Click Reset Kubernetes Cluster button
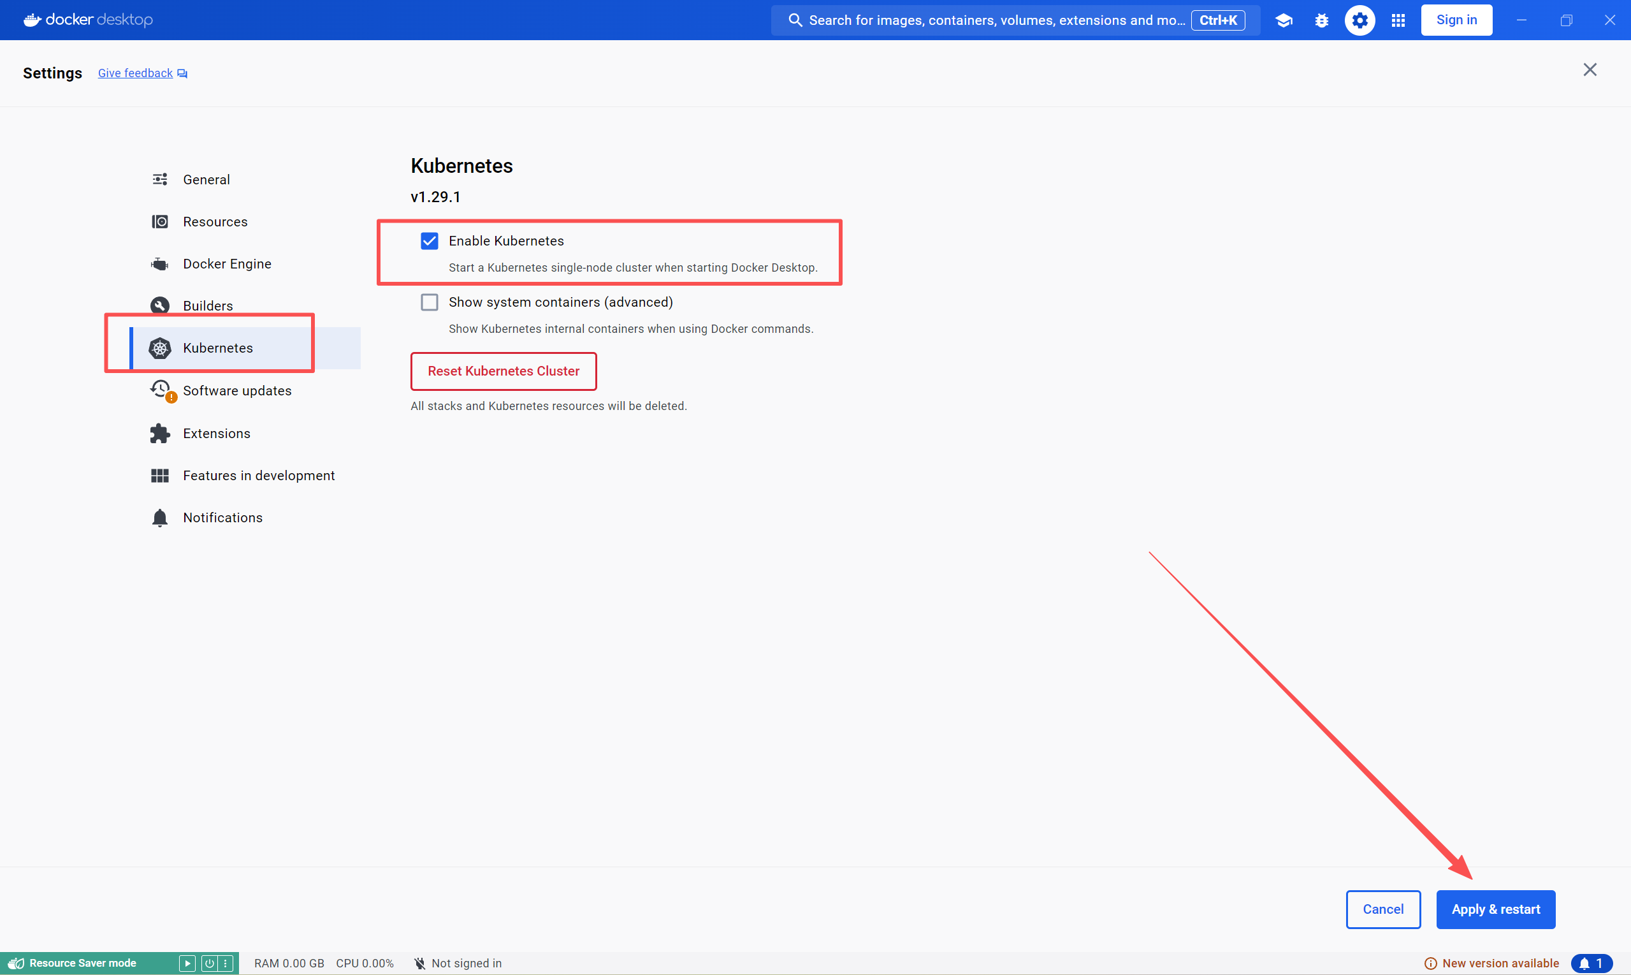This screenshot has height=975, width=1631. coord(503,371)
